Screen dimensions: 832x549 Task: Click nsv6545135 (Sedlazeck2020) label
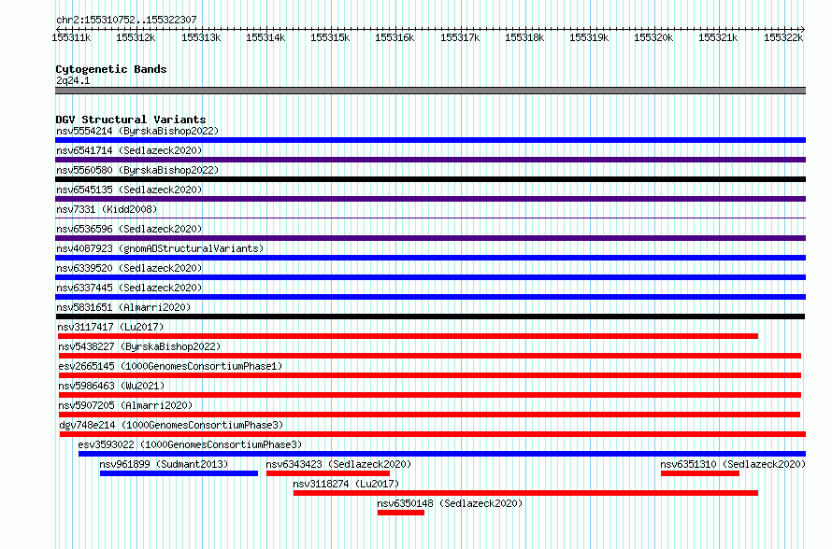(x=129, y=190)
